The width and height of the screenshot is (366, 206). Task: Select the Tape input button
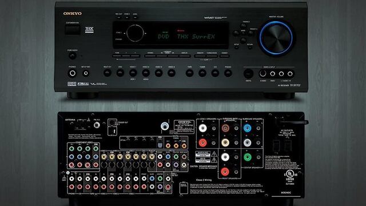tap(189, 73)
